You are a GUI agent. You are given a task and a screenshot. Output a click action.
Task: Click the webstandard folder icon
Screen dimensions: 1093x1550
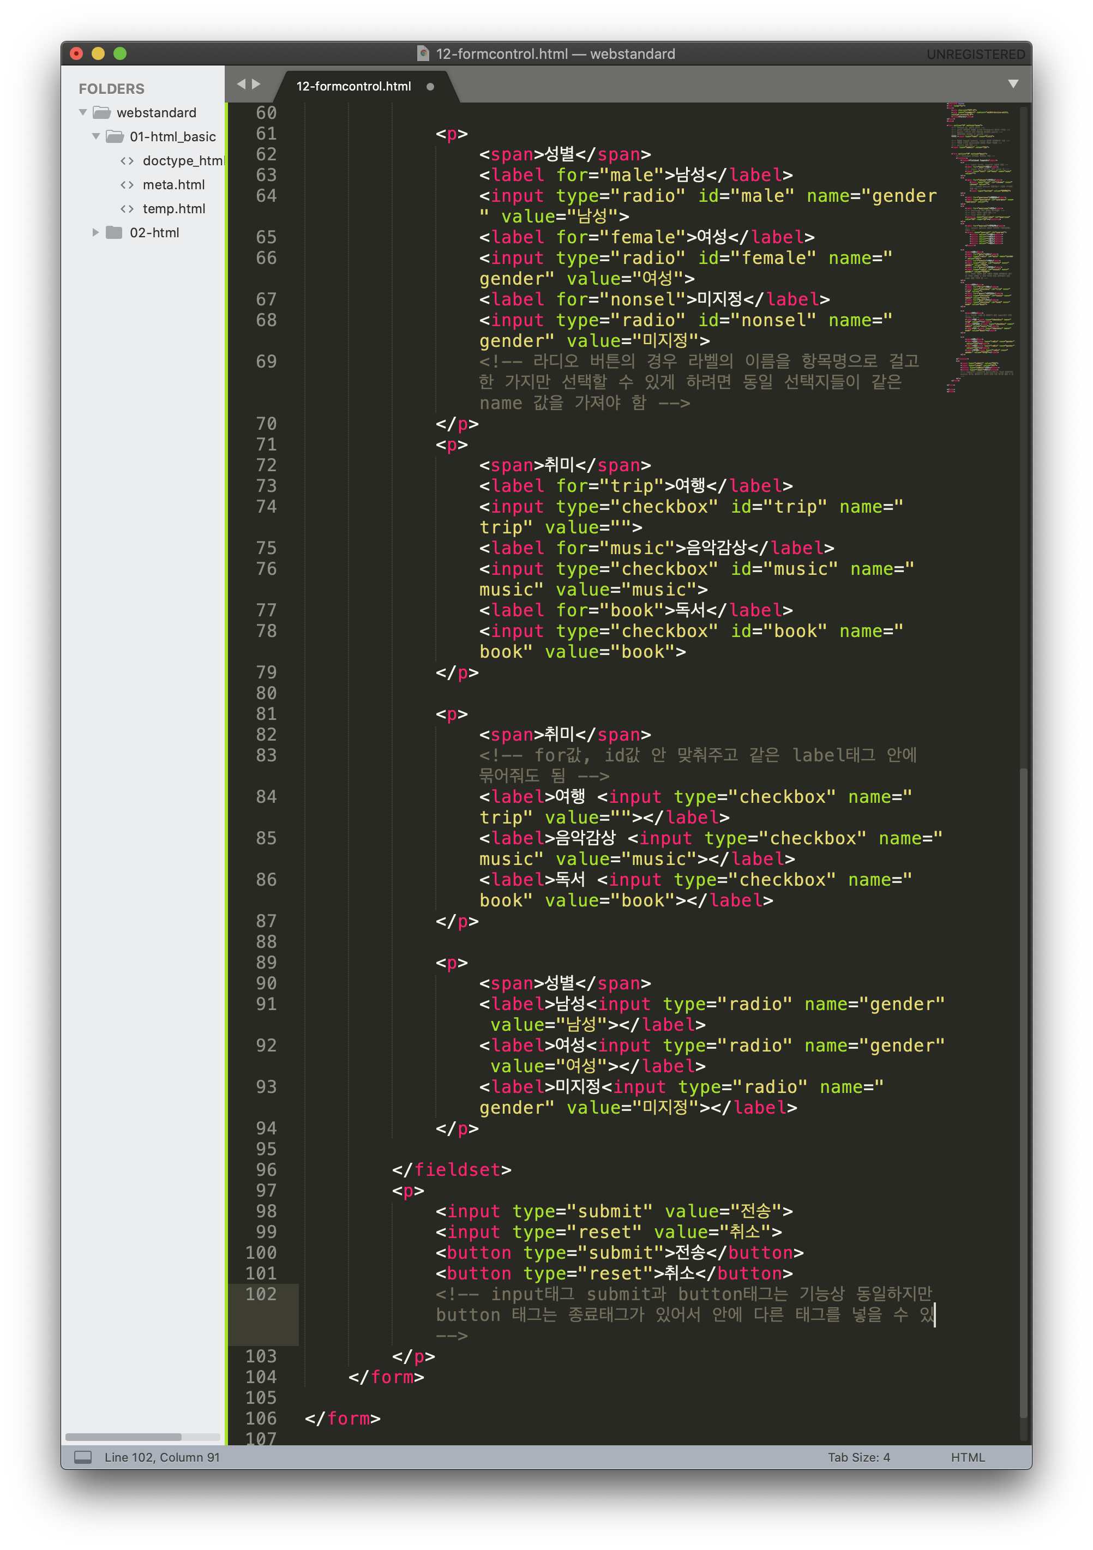102,113
